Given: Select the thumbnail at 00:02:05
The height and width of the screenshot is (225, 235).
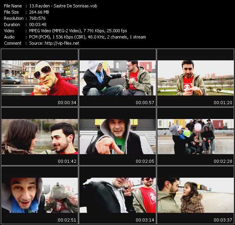Looking at the screenshot, I should pyautogui.click(x=117, y=136).
